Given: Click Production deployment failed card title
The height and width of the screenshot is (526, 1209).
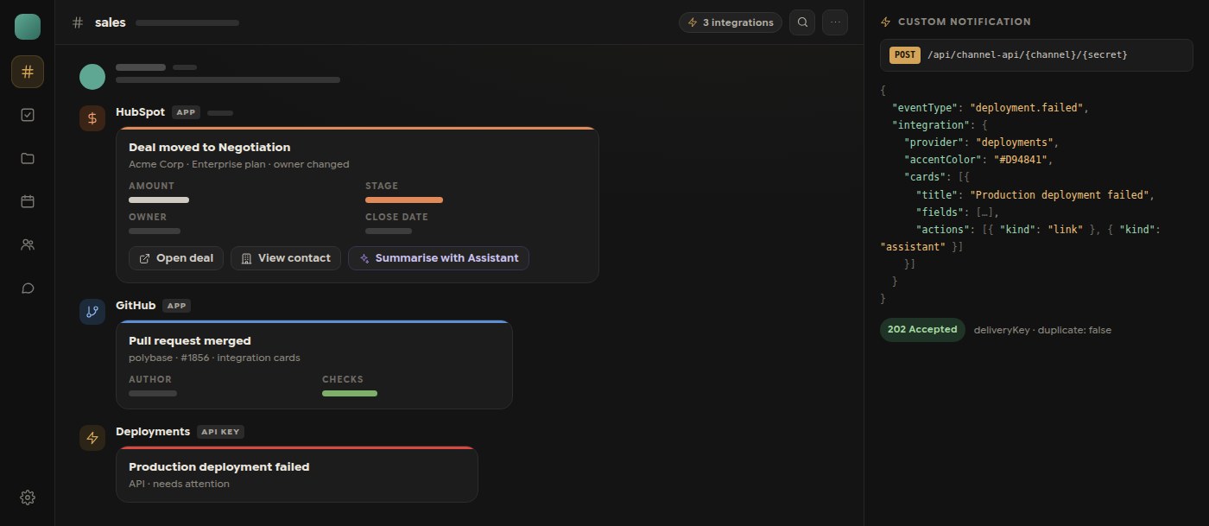Looking at the screenshot, I should click(x=219, y=467).
